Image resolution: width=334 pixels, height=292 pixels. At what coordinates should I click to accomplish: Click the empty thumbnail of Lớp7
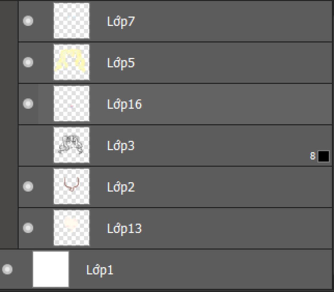71,21
